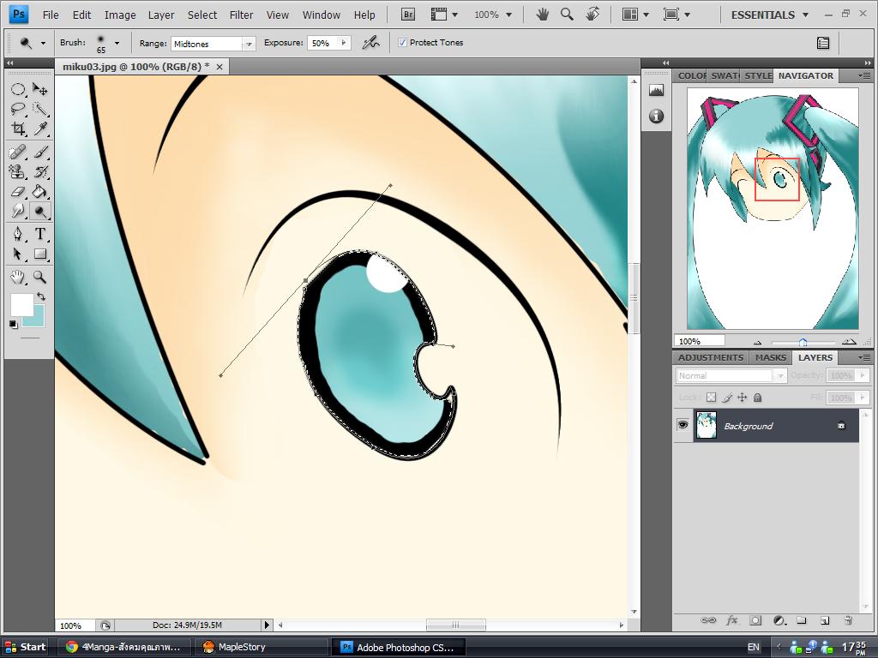The image size is (878, 658).
Task: Open the Histogram panel icon
Action: 656,90
